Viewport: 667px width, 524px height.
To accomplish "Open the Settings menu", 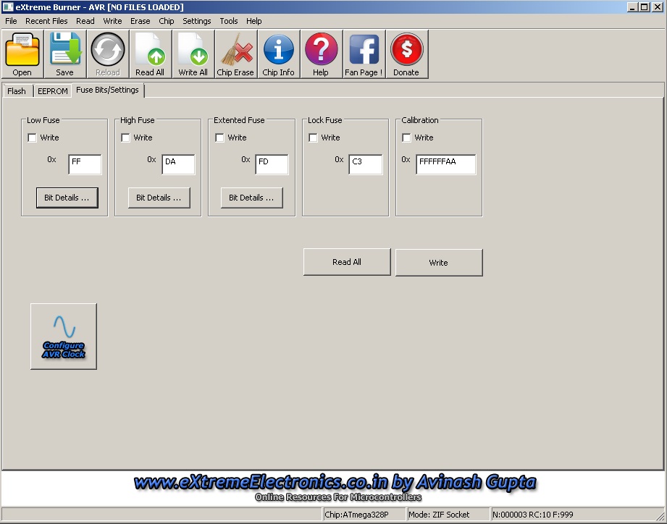I will (196, 21).
